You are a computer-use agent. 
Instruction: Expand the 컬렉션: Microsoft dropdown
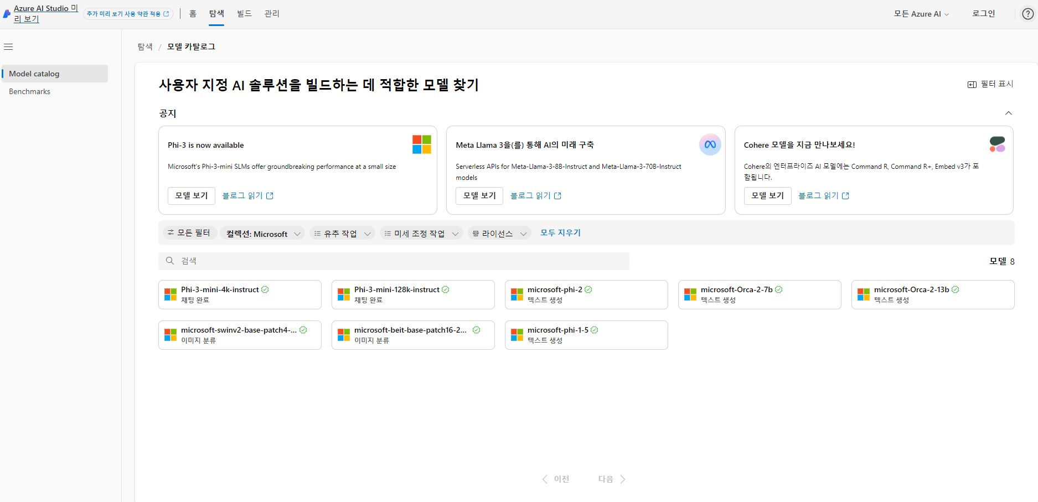click(263, 234)
